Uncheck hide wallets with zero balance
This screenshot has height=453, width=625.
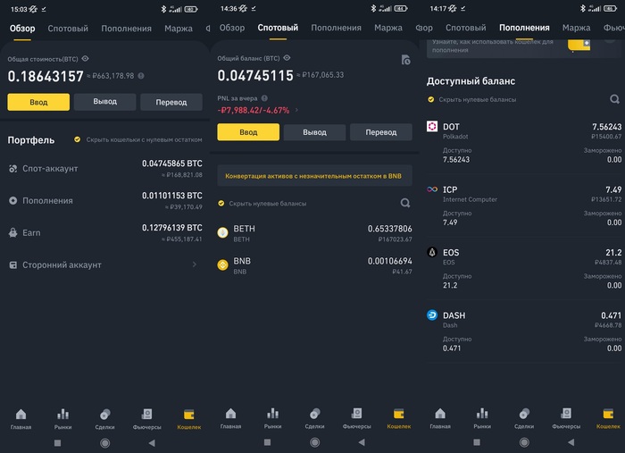(x=78, y=139)
